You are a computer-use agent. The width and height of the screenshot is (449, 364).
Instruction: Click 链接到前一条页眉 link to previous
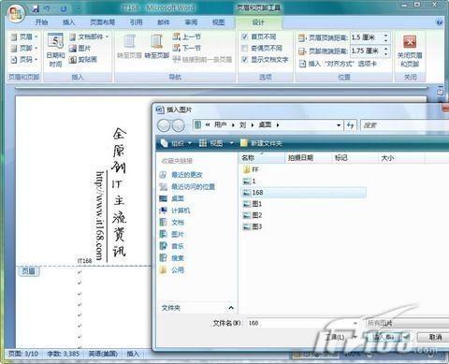pos(202,59)
